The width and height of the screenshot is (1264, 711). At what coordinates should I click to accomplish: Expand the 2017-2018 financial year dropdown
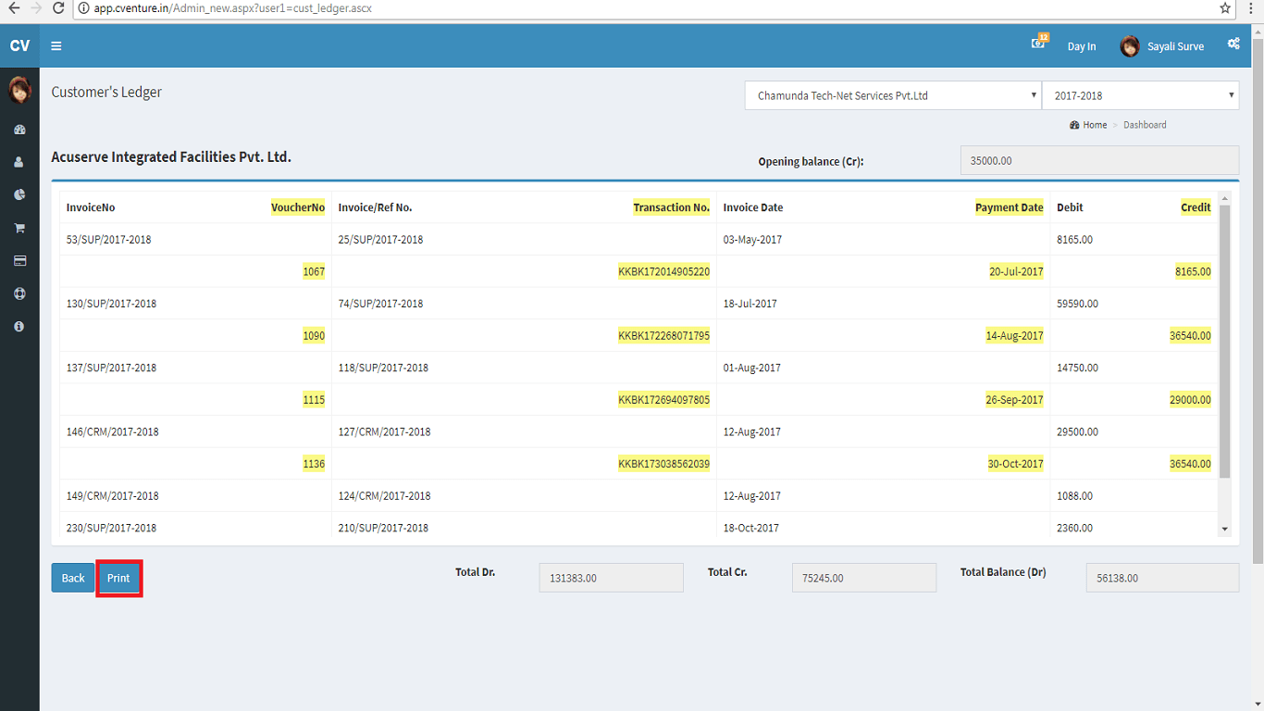click(1140, 94)
